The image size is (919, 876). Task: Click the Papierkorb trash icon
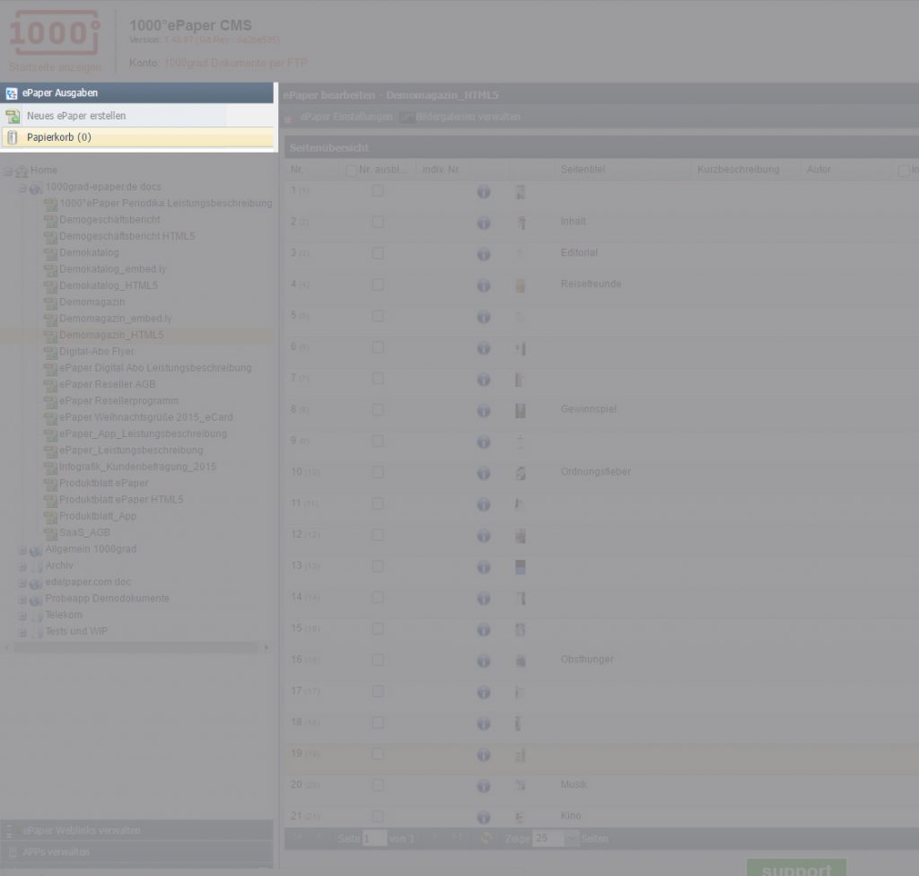click(13, 137)
